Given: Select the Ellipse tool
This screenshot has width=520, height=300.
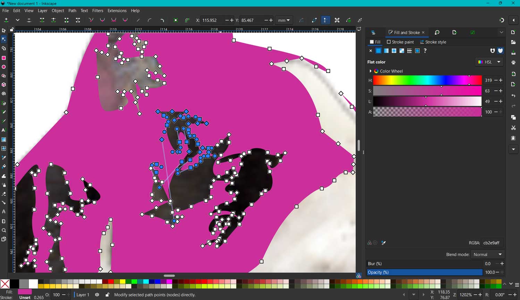Looking at the screenshot, I should point(3,67).
